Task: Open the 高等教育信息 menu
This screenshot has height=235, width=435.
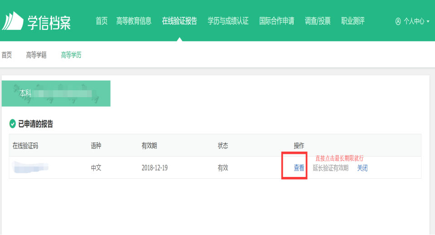Action: tap(134, 21)
